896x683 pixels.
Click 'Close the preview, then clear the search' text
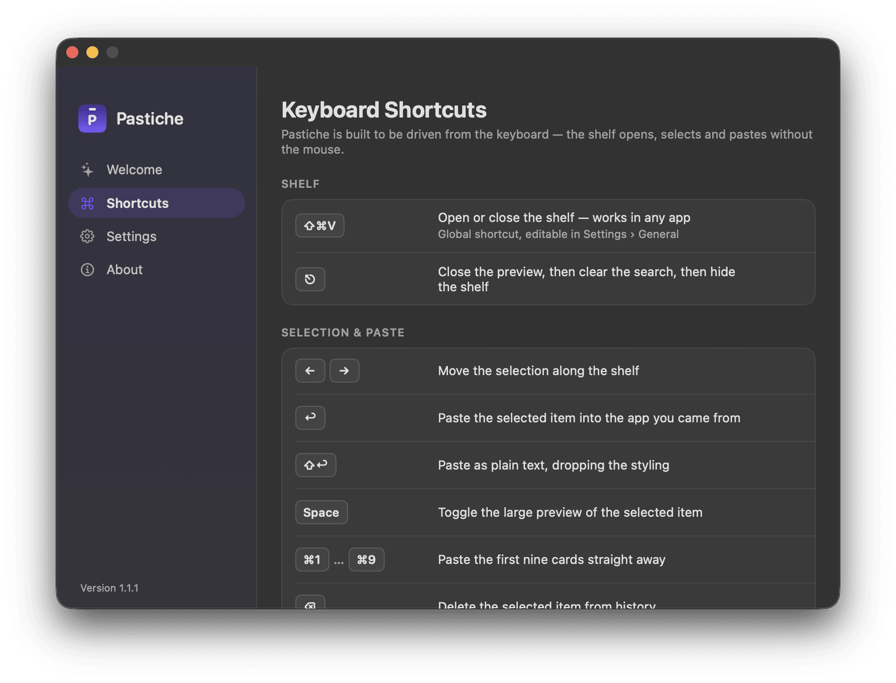tap(587, 279)
